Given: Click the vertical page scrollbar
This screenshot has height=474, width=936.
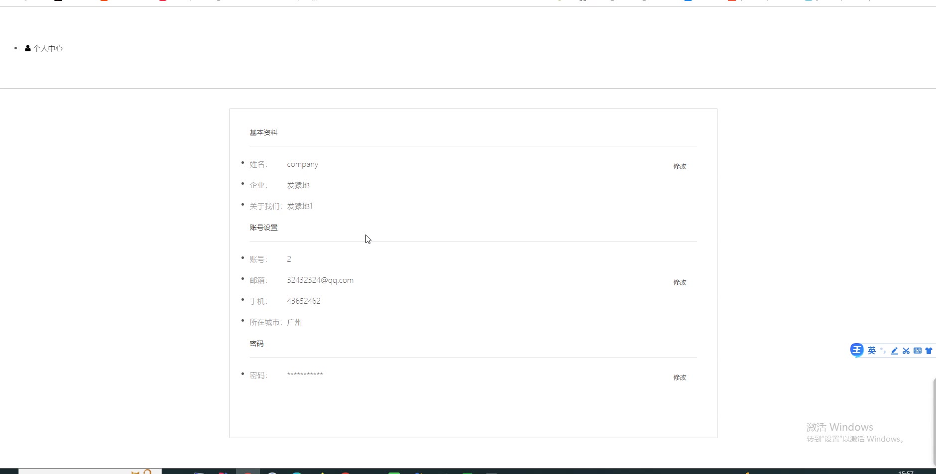Looking at the screenshot, I should point(934,422).
